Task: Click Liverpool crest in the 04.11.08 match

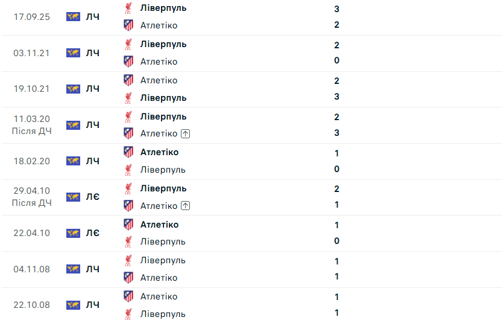Action: 128,260
